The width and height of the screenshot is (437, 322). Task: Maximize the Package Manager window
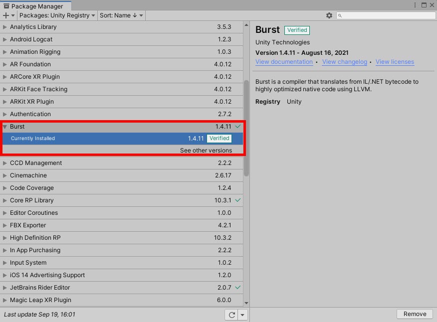[424, 5]
